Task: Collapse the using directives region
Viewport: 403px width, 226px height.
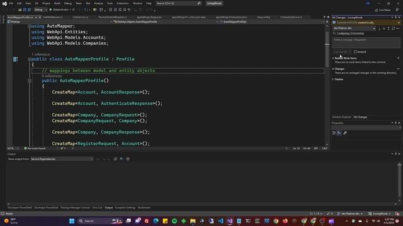Action: click(30, 26)
